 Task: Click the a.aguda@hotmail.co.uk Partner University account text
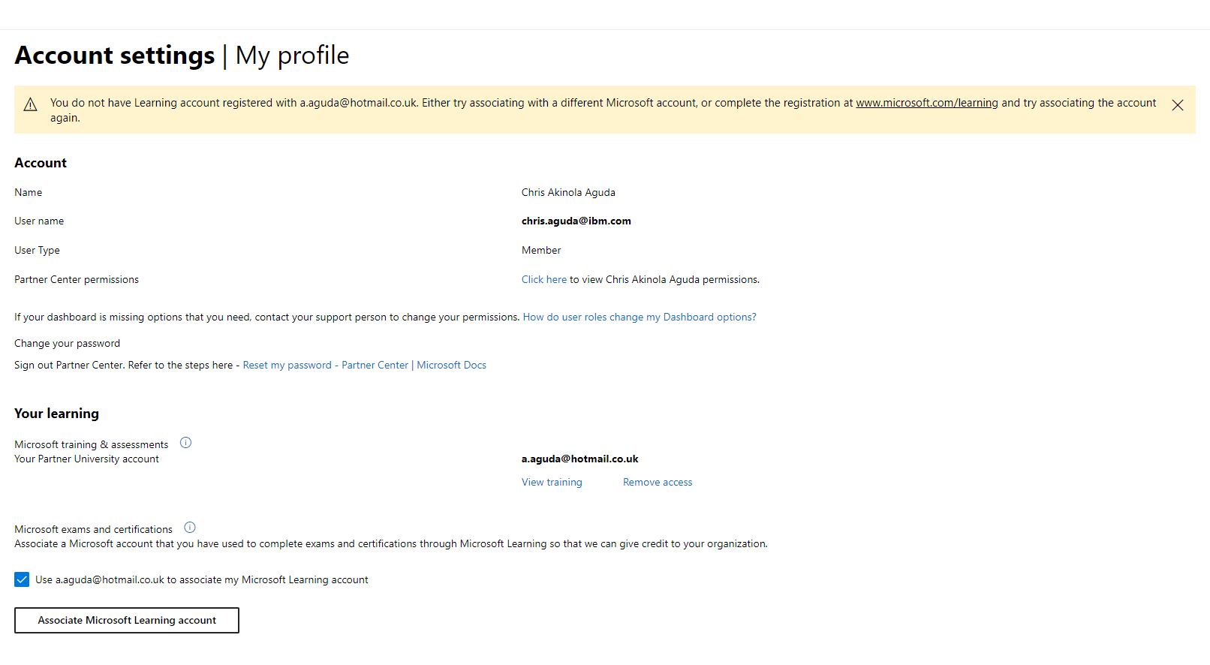[x=580, y=459]
